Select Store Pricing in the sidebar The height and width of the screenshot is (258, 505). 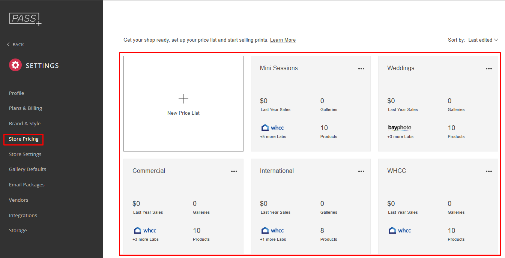[x=24, y=139]
